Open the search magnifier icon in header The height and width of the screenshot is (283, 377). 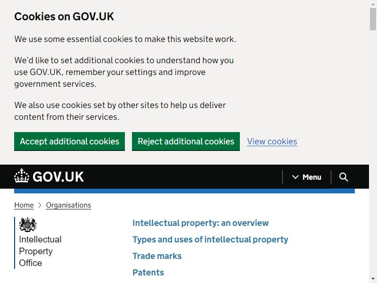coord(344,177)
